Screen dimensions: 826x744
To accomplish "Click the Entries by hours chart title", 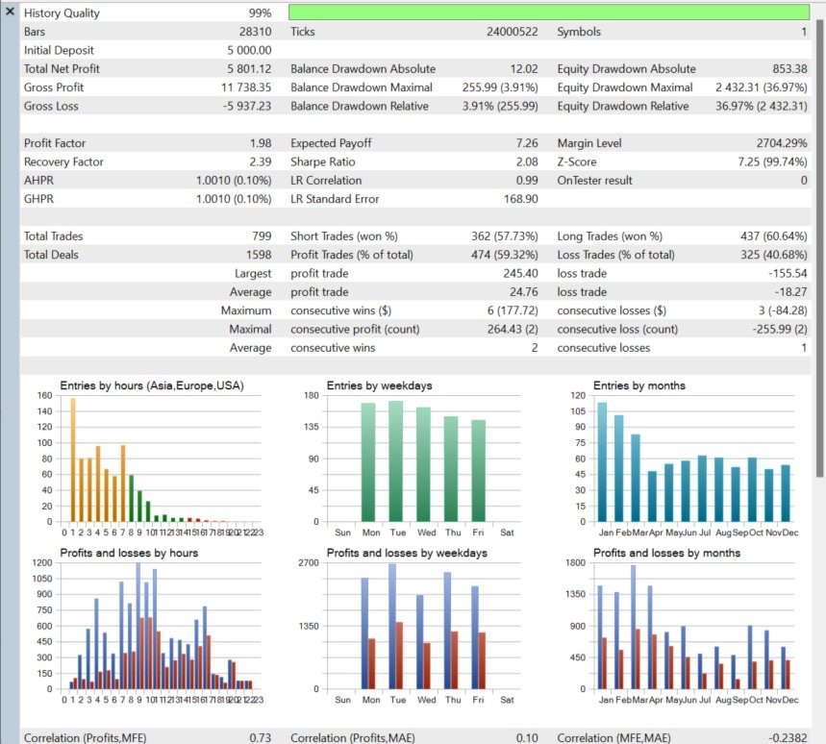I will 152,386.
